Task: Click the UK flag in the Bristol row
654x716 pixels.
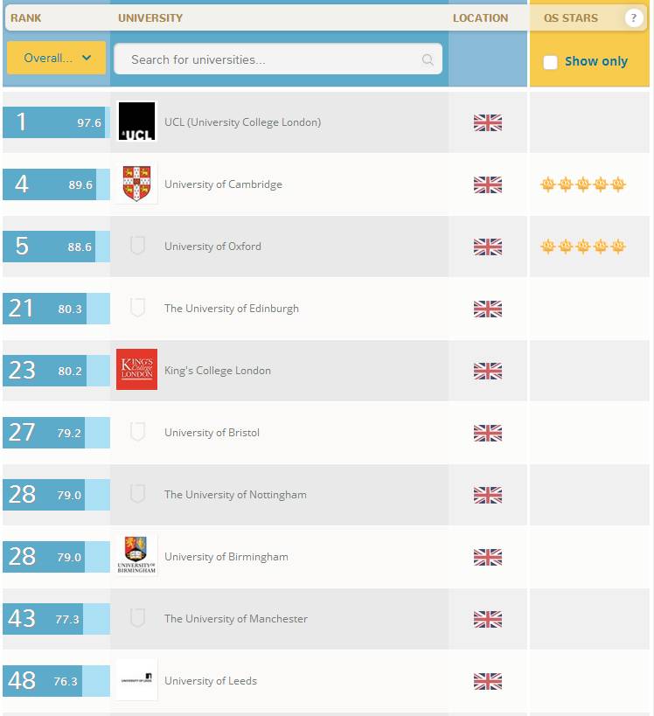Action: (x=488, y=433)
